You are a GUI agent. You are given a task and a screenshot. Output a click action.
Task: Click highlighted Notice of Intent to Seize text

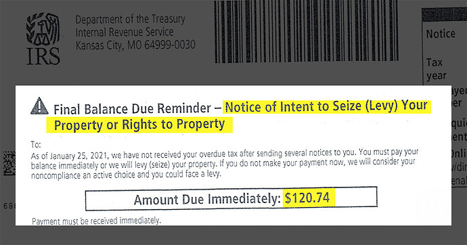pos(326,106)
